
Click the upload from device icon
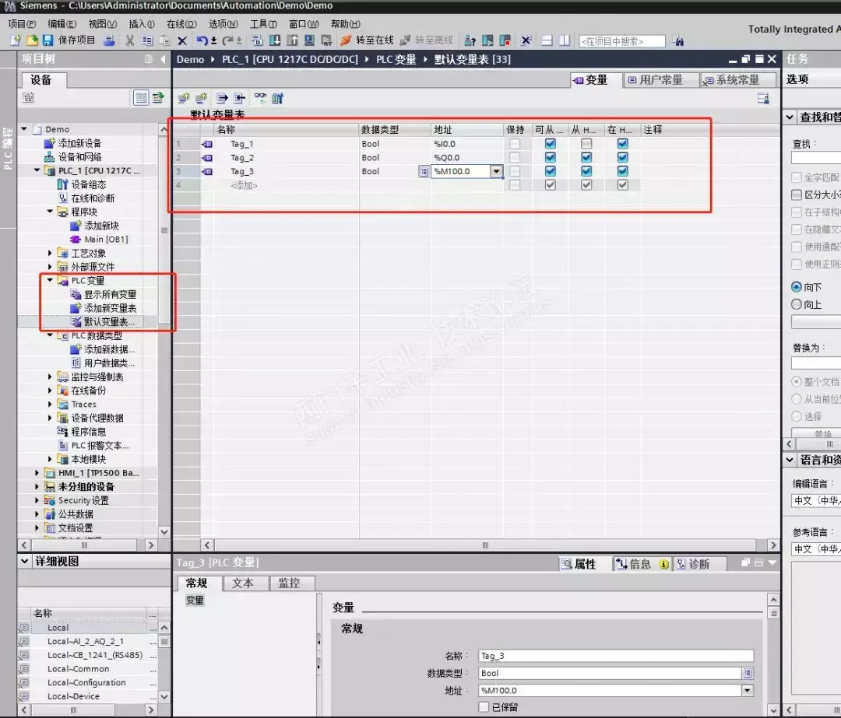(292, 40)
